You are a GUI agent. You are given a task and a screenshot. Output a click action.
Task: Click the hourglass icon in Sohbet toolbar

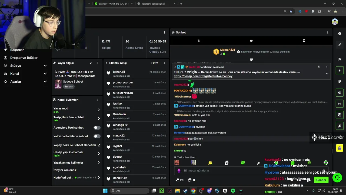[x=304, y=41]
